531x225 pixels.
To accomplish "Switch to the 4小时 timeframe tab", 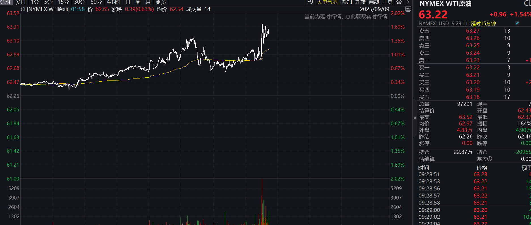I will coord(113,2).
